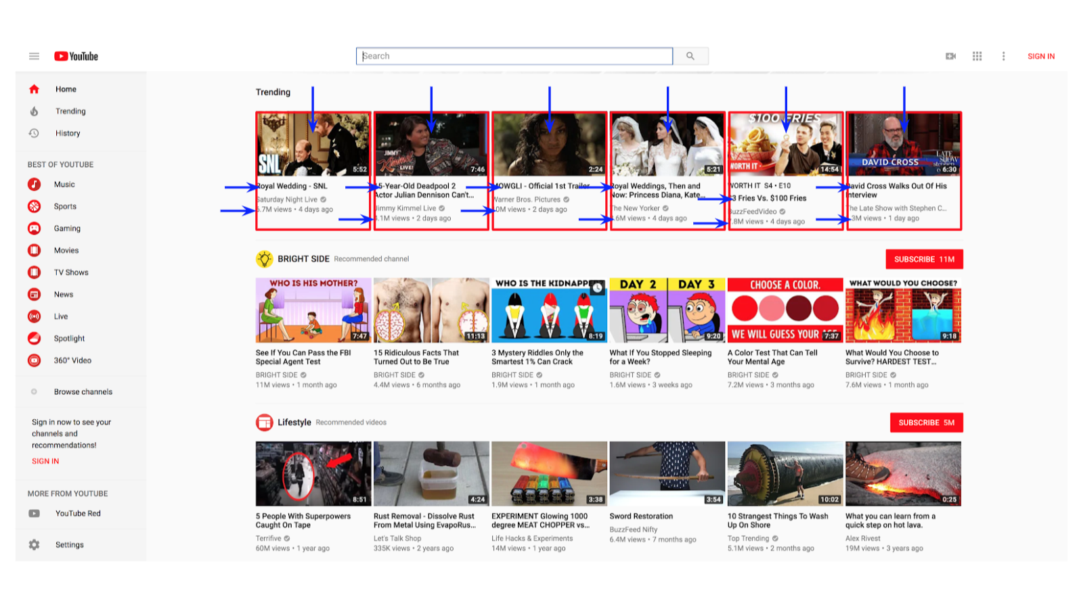Open BRIGHT SIDE channel title link
Viewport: 1079px width, 599px height.
[303, 259]
